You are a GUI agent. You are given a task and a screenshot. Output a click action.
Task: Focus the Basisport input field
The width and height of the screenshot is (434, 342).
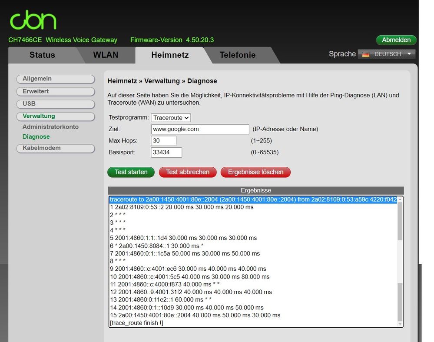pos(166,152)
